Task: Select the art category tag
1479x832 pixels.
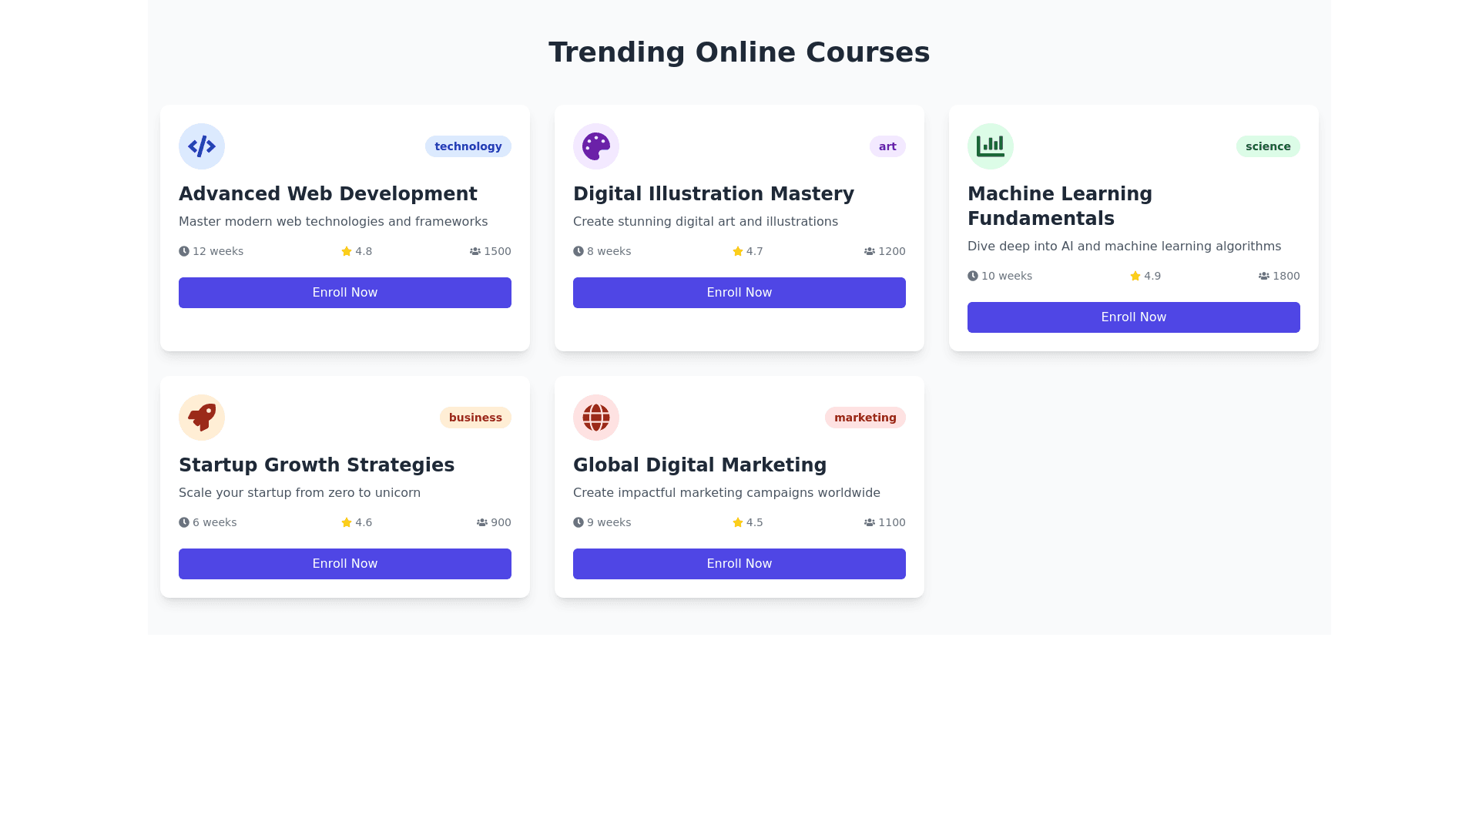Action: (887, 146)
